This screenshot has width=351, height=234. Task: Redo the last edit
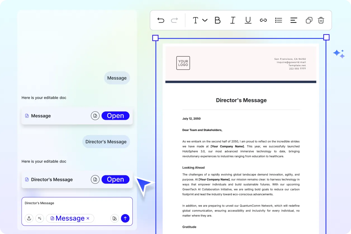click(x=174, y=20)
